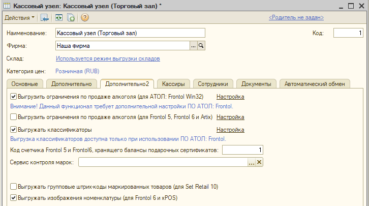369x206 pixels.
Task: Open the Фирма selection with ellipsis button
Action: [193, 46]
